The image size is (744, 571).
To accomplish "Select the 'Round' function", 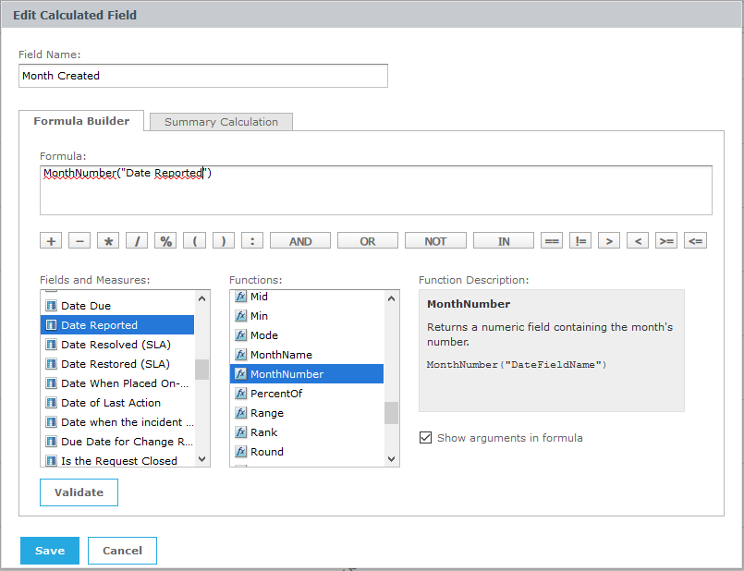I will tap(307, 452).
